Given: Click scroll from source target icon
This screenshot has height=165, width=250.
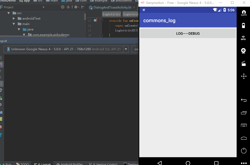Looking at the screenshot, I should (x=63, y=7).
